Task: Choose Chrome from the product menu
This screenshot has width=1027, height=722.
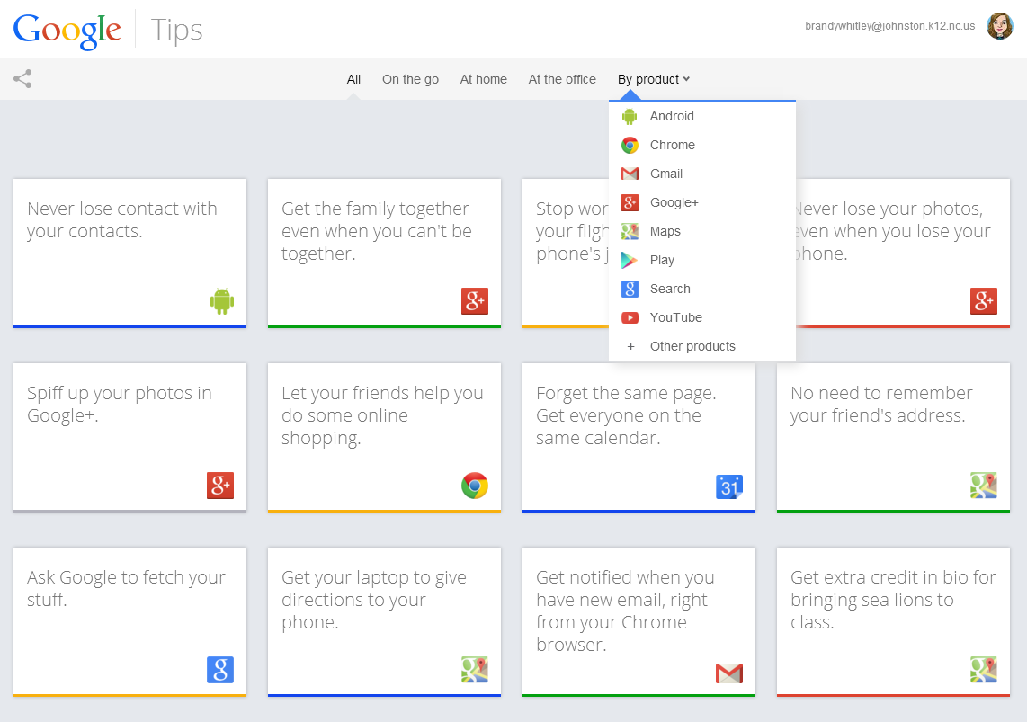Action: click(x=702, y=146)
